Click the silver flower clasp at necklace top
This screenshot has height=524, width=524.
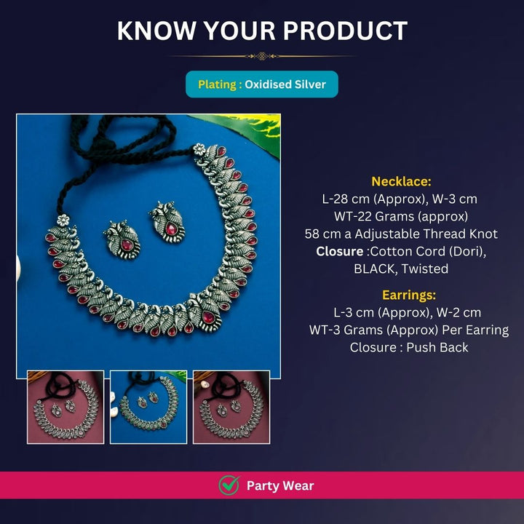tap(199, 149)
